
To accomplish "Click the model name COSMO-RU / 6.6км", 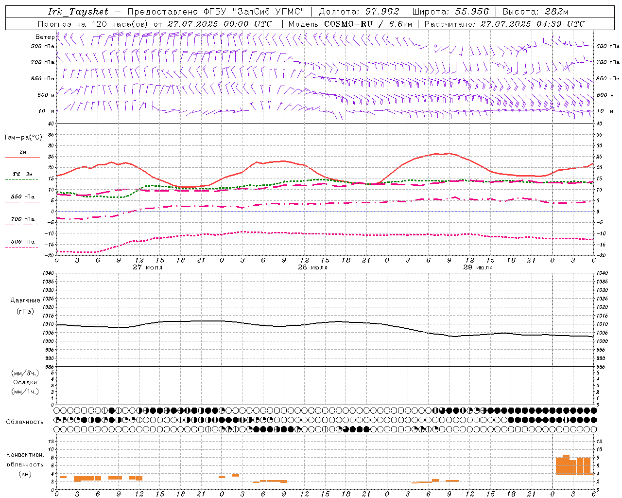I will tap(368, 24).
